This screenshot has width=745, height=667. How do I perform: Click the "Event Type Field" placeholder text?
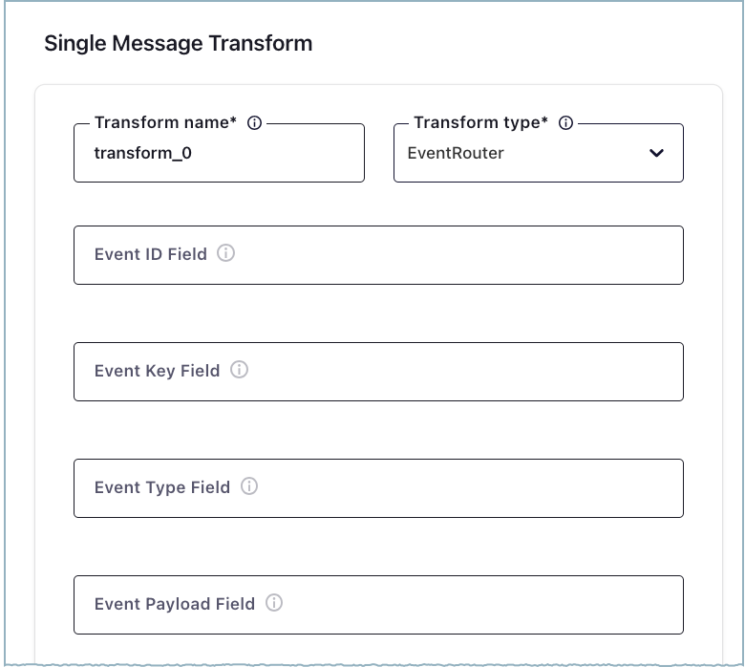coord(162,488)
